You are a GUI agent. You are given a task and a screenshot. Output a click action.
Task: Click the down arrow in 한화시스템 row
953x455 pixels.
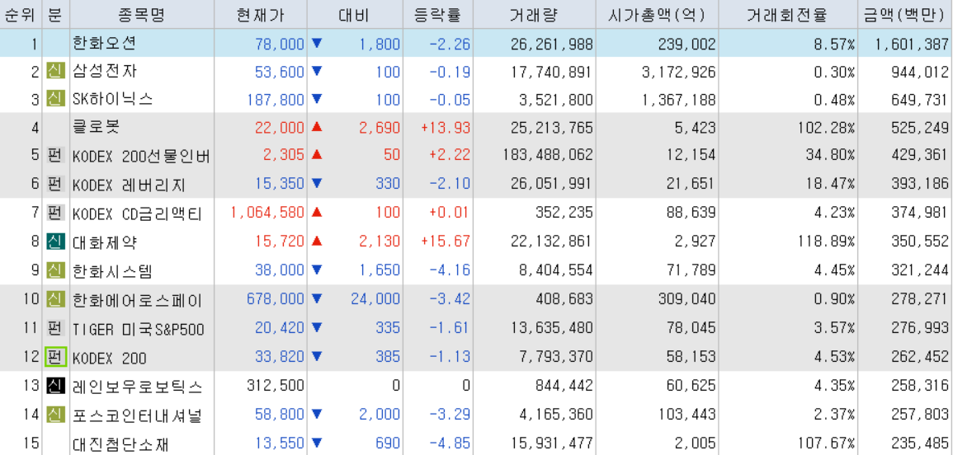click(x=316, y=270)
